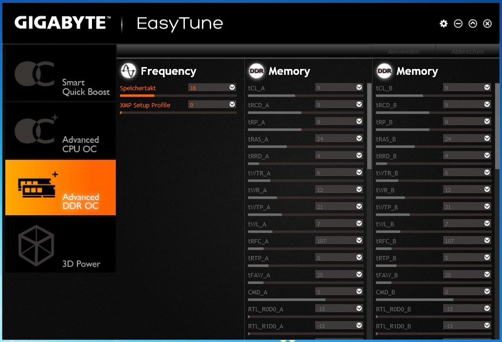Expand the tRCD_A value dropdown
Image resolution: width=502 pixels, height=342 pixels.
[359, 104]
